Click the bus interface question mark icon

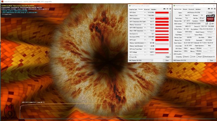pos(214,29)
